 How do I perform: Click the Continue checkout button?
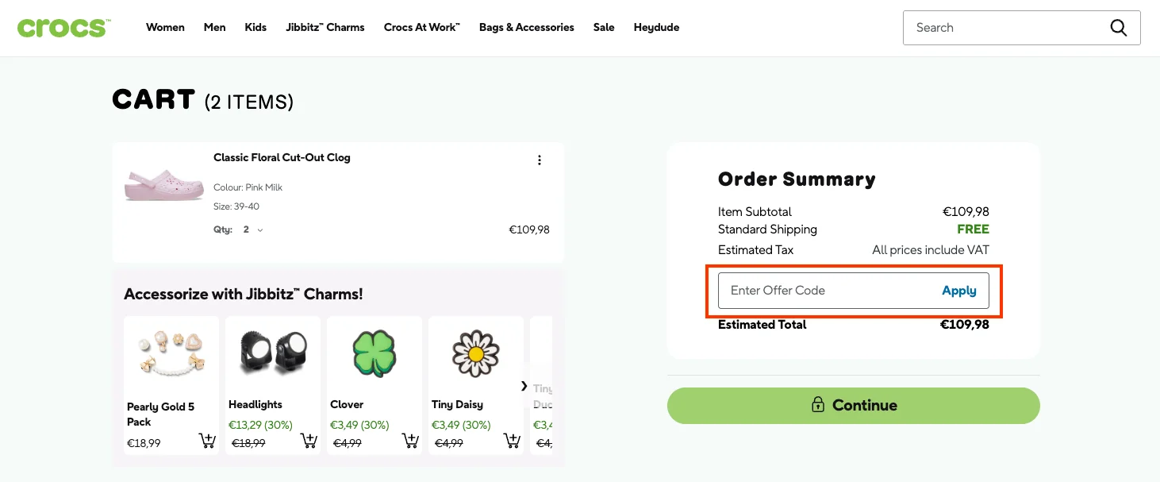(x=853, y=406)
